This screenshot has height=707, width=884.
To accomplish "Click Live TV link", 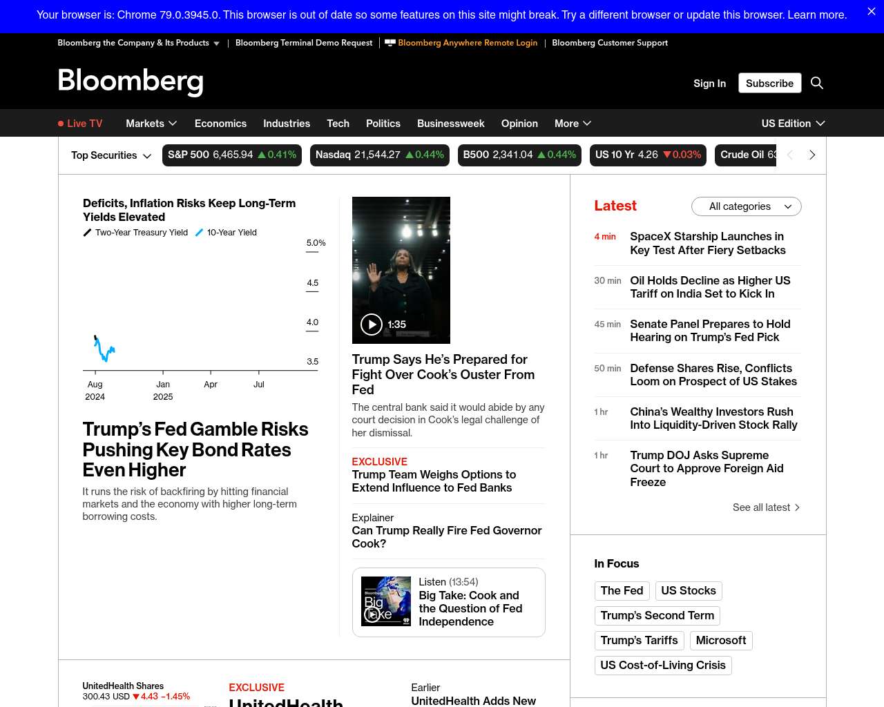I will click(x=80, y=124).
